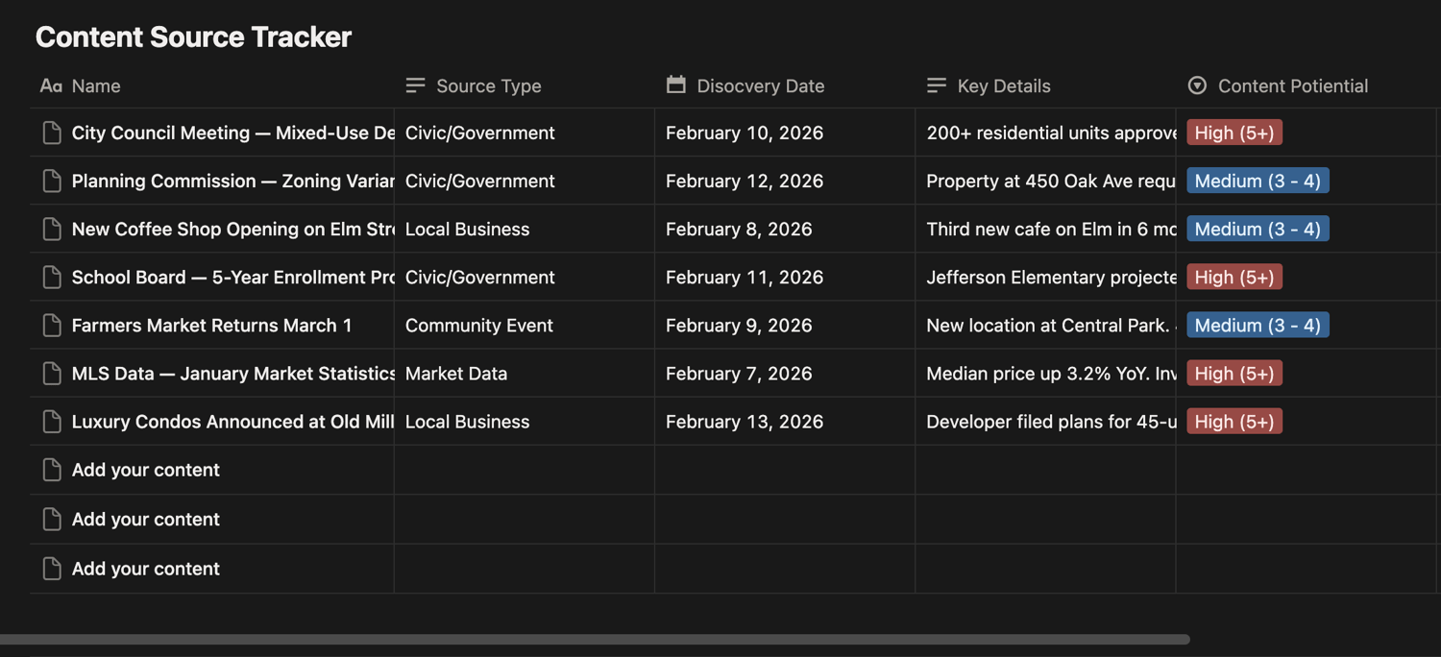Image resolution: width=1441 pixels, height=657 pixels.
Task: Click page icon beside City Council Meeting row
Action: 52,133
